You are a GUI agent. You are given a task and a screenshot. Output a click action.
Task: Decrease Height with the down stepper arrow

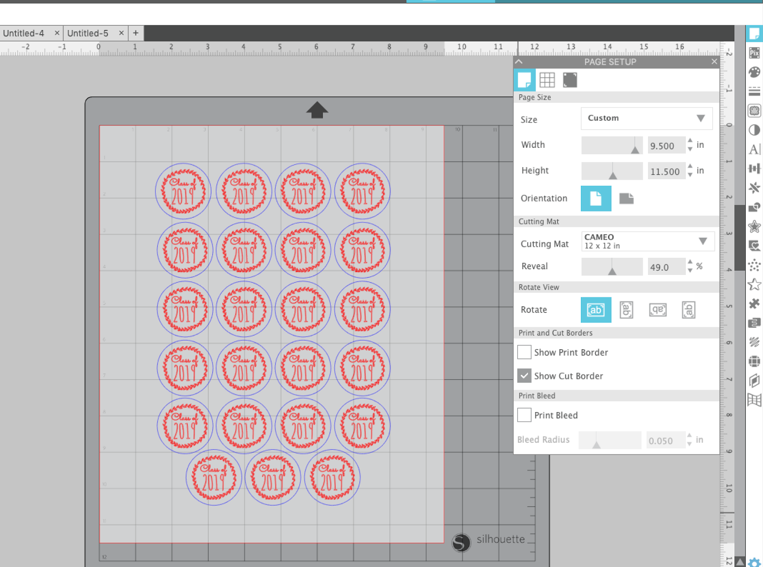coord(690,175)
